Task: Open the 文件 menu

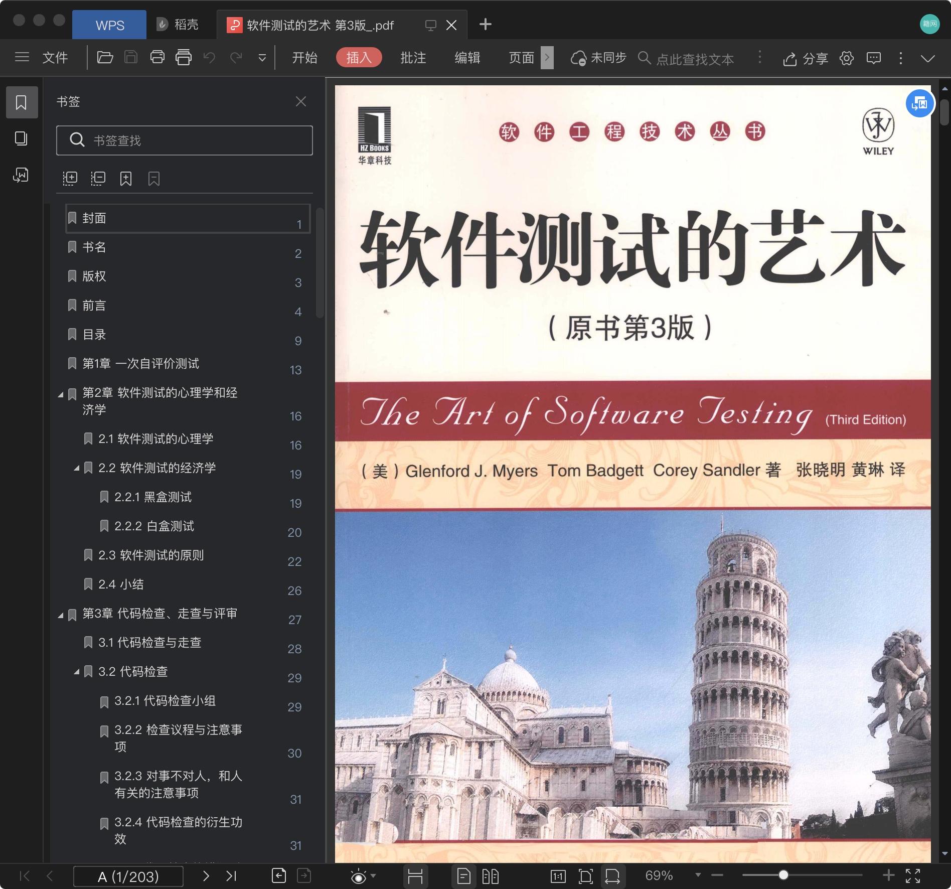Action: point(55,58)
